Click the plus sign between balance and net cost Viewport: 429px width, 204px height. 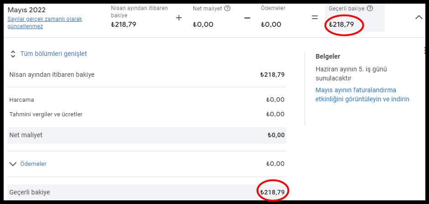pos(179,18)
